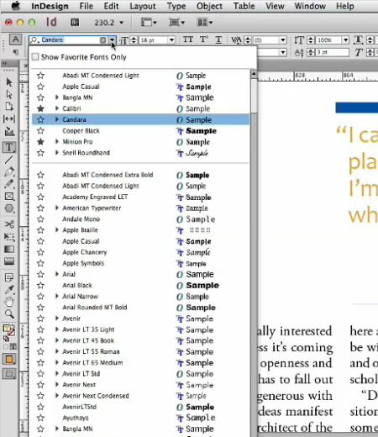
Task: Click Character Formatting Controls 'A' button
Action: point(16,39)
